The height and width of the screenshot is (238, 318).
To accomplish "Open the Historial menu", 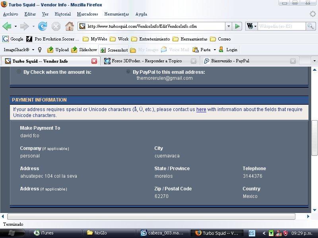I will coord(63,14).
